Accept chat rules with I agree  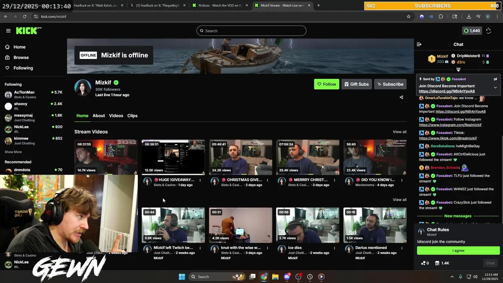(458, 250)
